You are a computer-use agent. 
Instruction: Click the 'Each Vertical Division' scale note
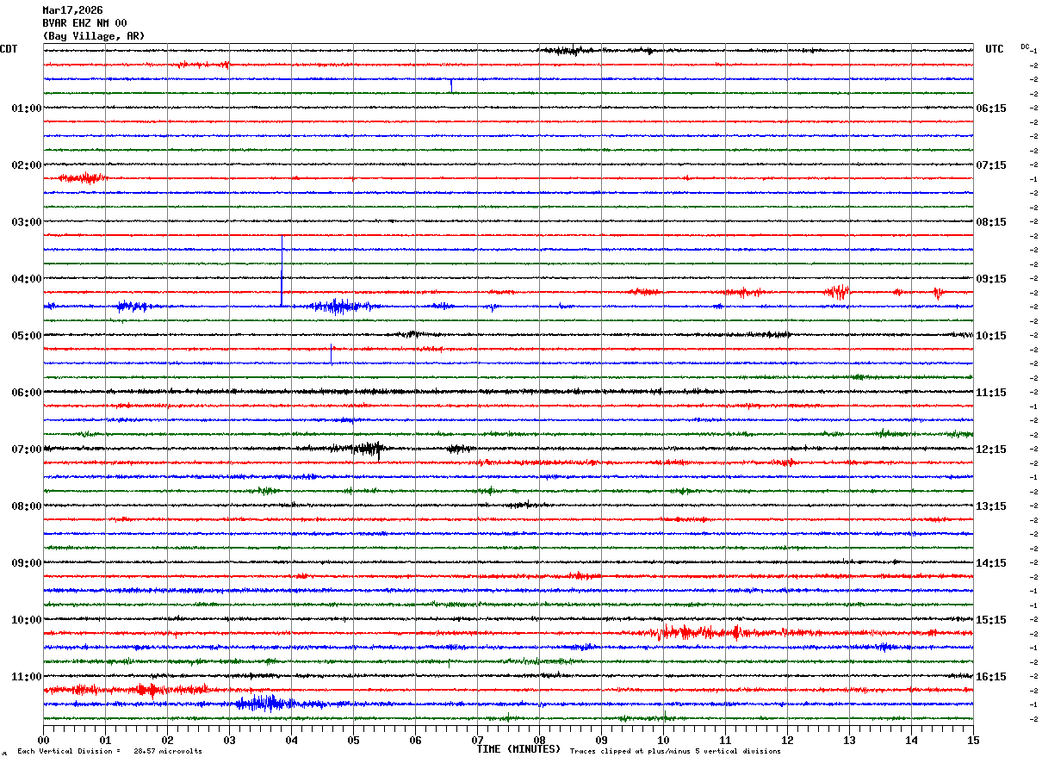point(109,751)
